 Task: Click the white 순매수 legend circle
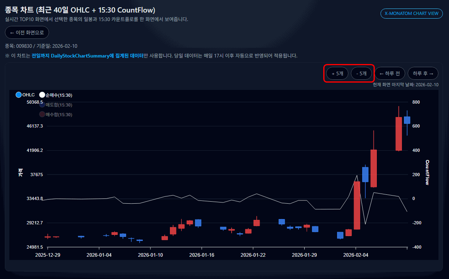point(42,95)
